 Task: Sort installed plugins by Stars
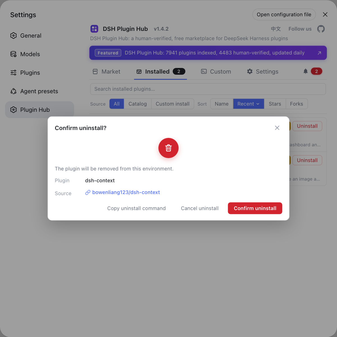(x=275, y=104)
